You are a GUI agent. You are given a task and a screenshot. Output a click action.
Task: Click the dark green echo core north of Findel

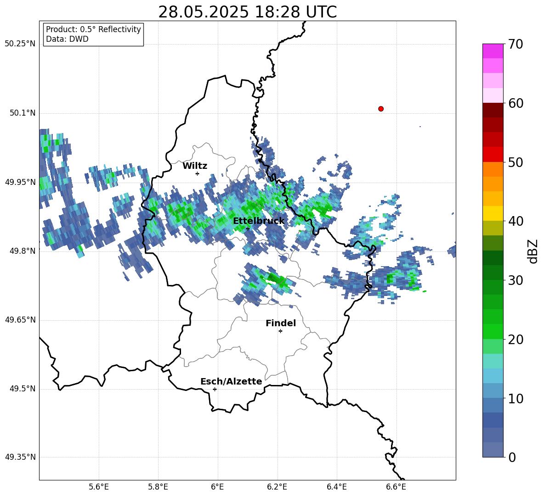click(x=274, y=277)
